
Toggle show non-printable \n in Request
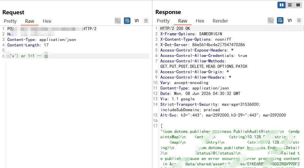coord(137,21)
